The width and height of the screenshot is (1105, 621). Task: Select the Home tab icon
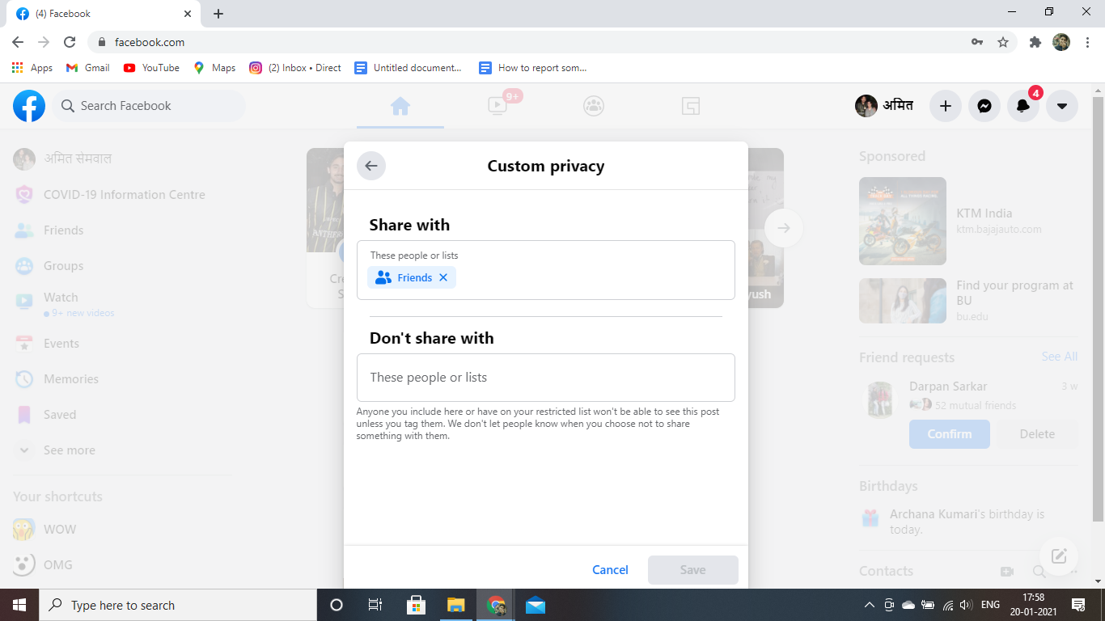[400, 106]
